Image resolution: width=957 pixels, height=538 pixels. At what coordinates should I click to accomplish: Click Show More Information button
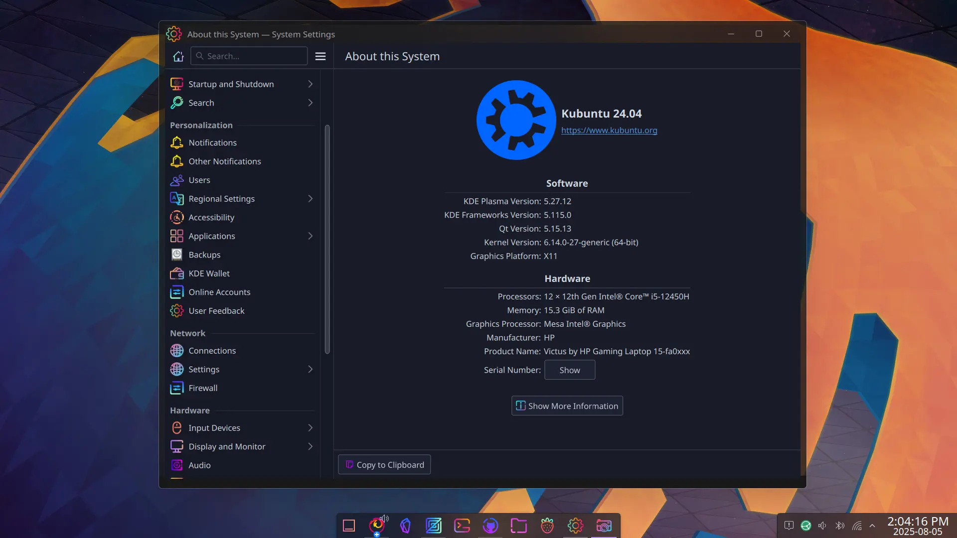click(x=567, y=406)
